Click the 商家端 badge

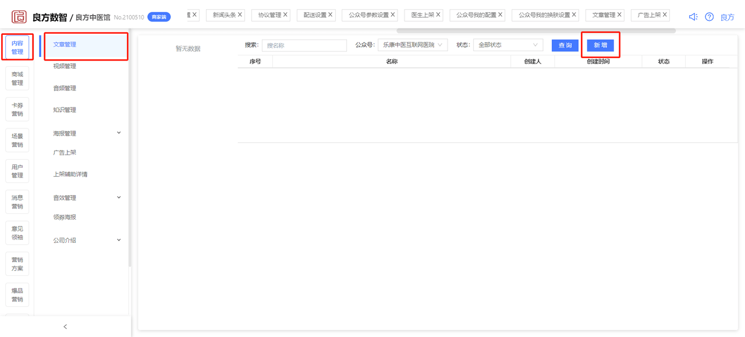[x=159, y=17]
